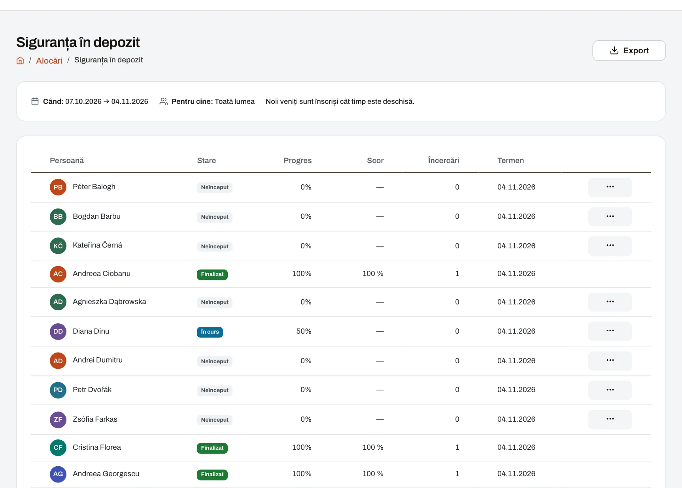Open the three-dots menu for Diana Dinu
This screenshot has width=682, height=488.
click(x=610, y=331)
